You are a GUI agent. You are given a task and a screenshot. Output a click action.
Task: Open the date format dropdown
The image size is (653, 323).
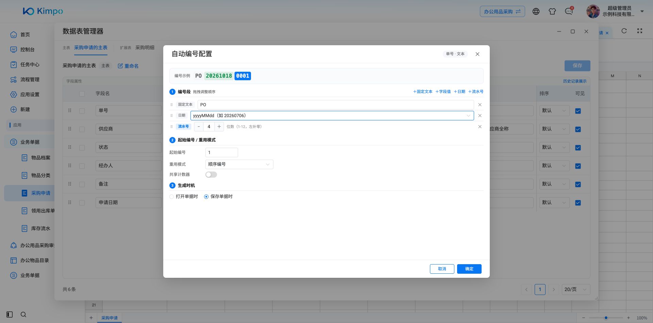(x=332, y=116)
